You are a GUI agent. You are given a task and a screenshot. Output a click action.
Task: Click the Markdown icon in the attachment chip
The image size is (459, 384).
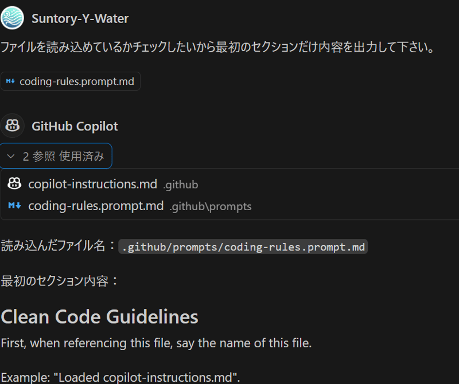click(x=10, y=81)
